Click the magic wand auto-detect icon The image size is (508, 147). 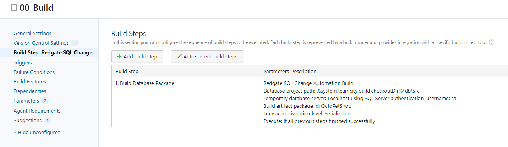[x=179, y=57]
